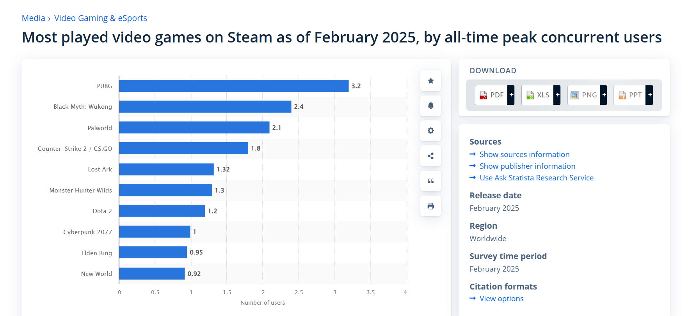Click the chart page title
This screenshot has height=316, width=688.
click(x=342, y=37)
